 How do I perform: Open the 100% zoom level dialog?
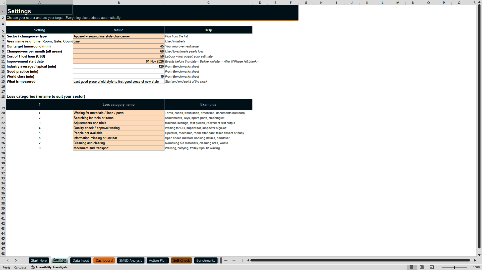(476, 267)
